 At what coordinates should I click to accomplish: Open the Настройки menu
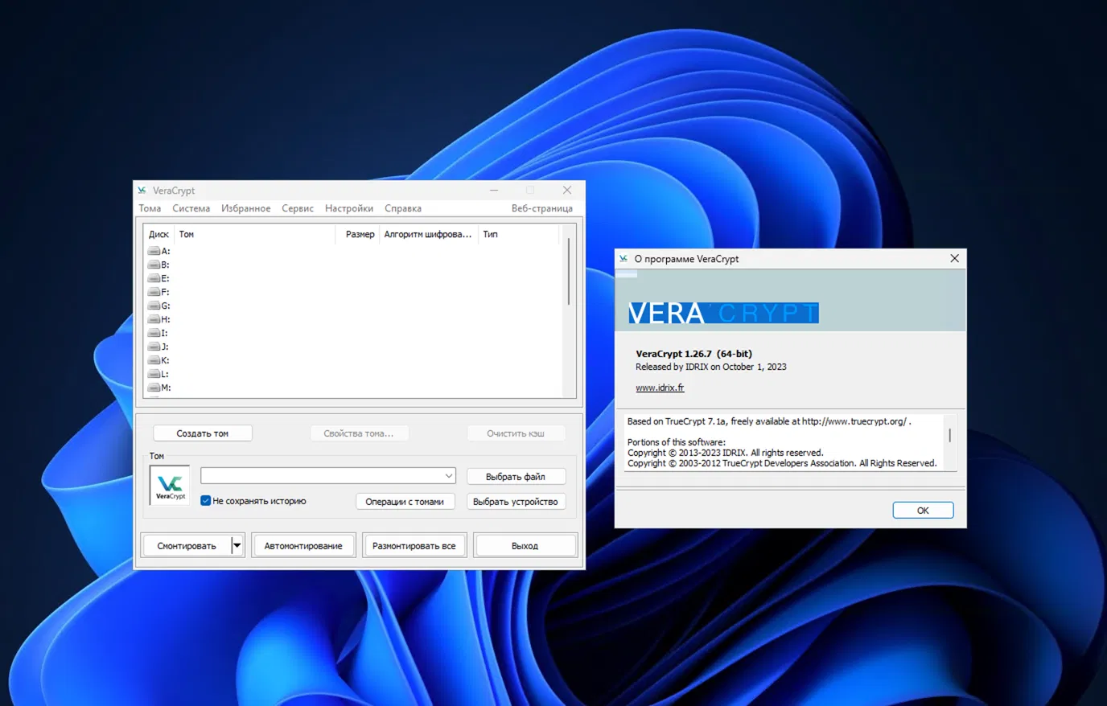pos(349,209)
